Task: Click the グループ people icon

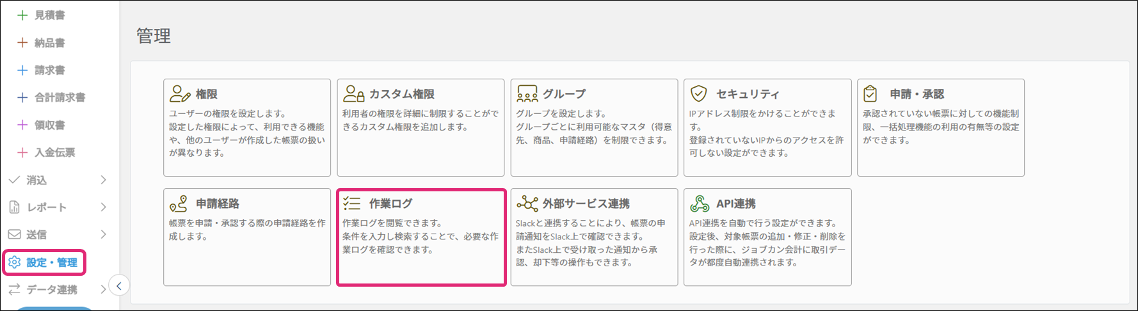Action: [527, 94]
